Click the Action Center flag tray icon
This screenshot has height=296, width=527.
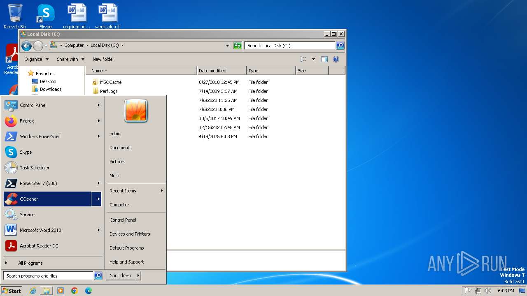click(468, 291)
